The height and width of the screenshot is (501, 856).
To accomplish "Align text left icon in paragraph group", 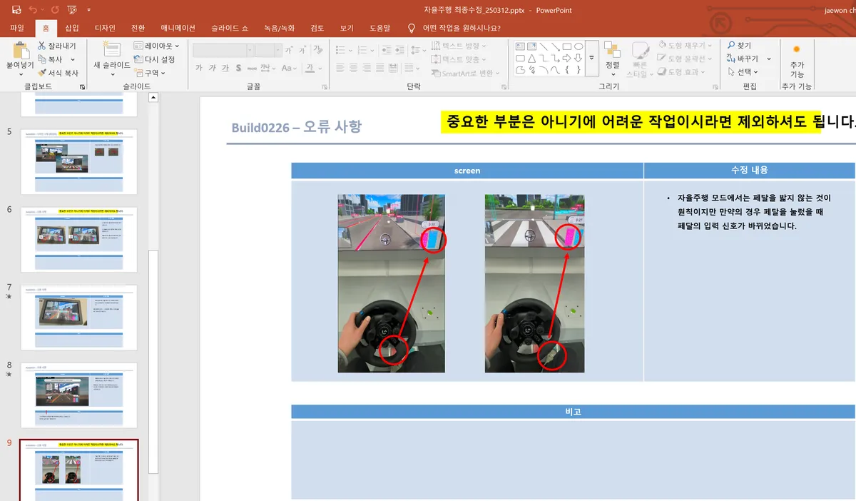I will [341, 69].
